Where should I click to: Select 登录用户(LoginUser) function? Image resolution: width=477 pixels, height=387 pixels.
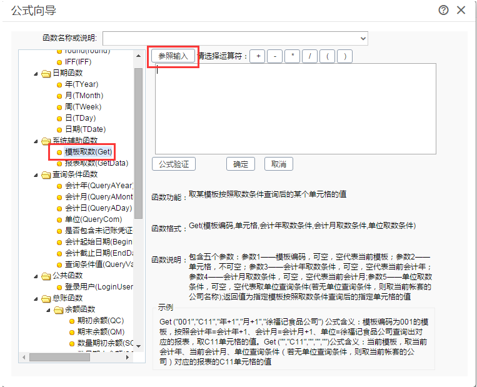tap(99, 287)
